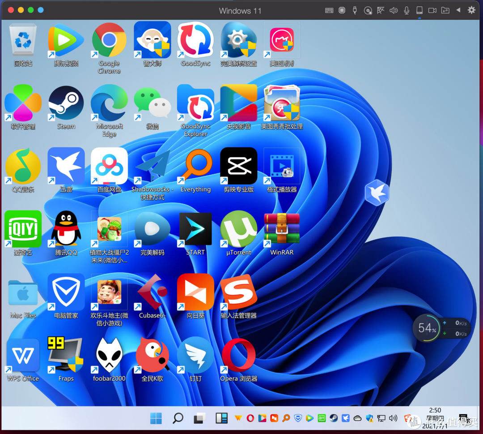Launch foobar2000 from the desktop

tap(109, 356)
